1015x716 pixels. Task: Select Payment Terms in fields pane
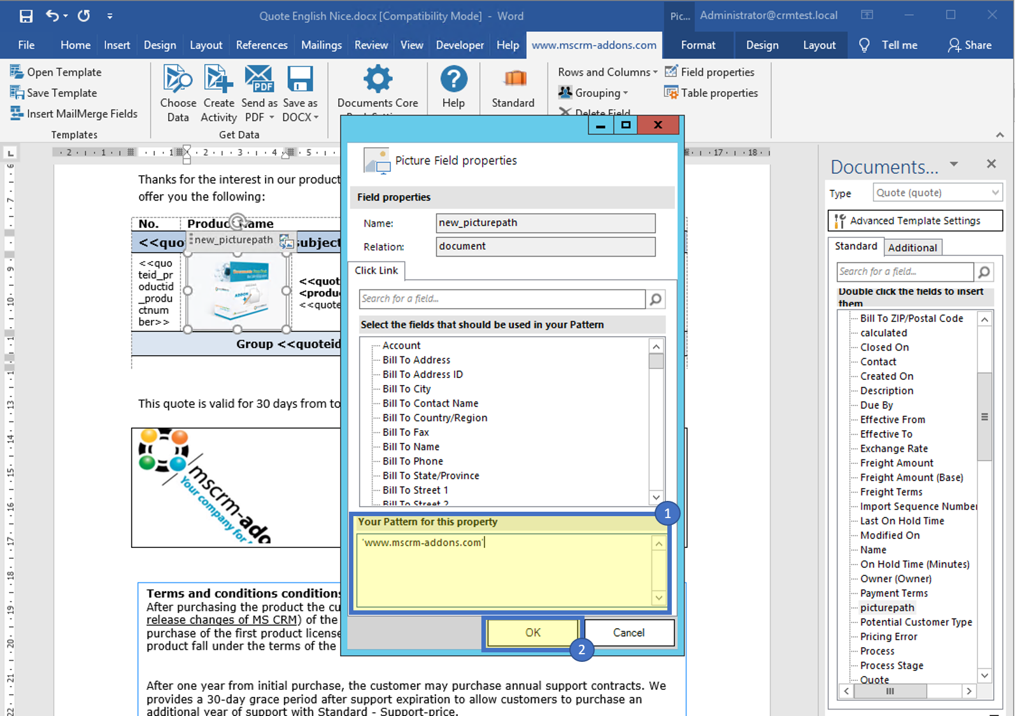point(894,593)
